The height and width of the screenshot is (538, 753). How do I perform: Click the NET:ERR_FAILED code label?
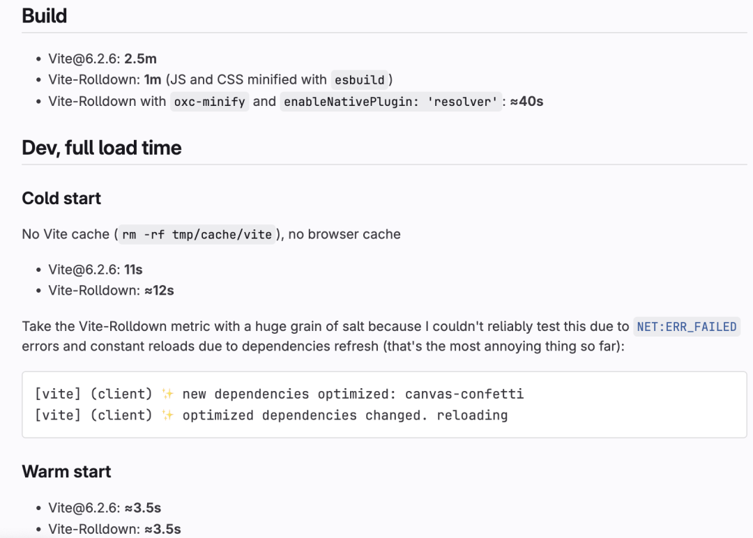tap(687, 327)
